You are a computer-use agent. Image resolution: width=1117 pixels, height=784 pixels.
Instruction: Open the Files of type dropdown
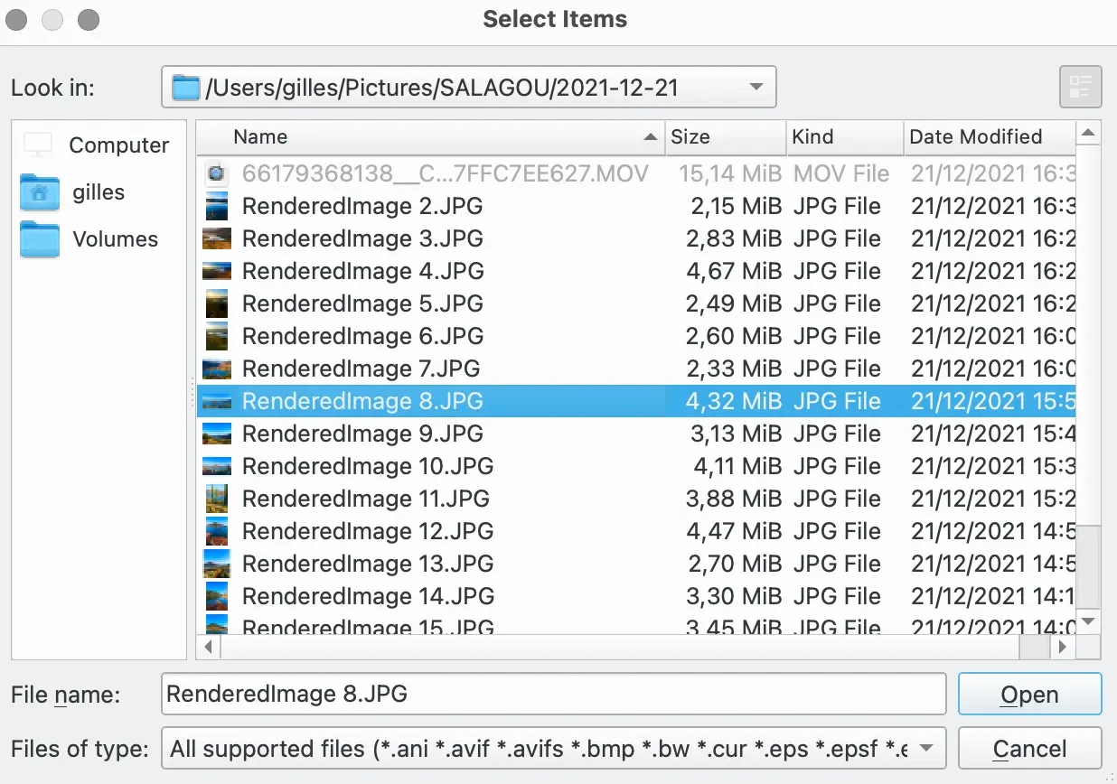pos(925,749)
